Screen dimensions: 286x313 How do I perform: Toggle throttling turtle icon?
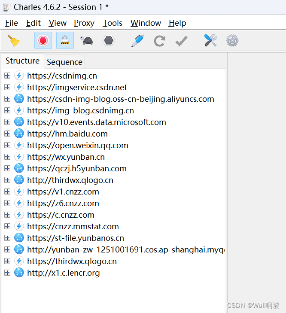(x=87, y=40)
